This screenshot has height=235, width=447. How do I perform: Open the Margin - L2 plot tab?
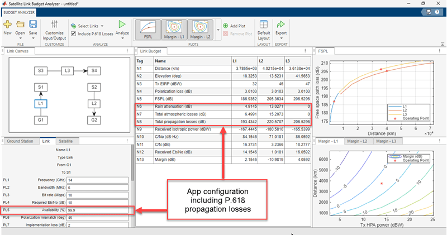point(356,141)
